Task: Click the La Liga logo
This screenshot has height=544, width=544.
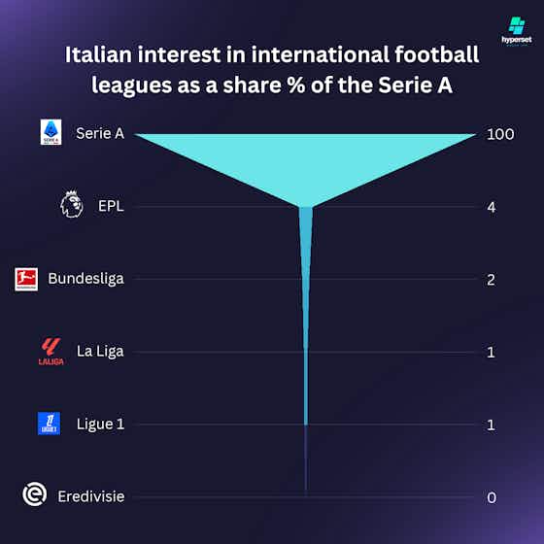Action: tap(51, 351)
